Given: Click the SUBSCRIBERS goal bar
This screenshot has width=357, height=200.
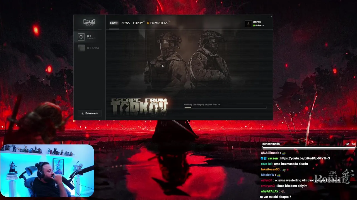Looking at the screenshot, I should [309, 148].
